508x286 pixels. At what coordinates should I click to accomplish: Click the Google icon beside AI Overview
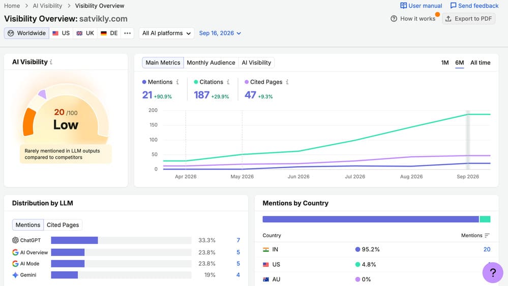pos(15,252)
